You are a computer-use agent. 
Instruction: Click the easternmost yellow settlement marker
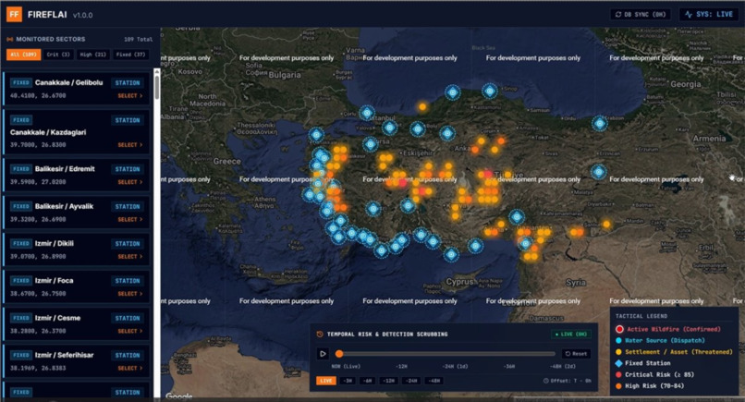pos(606,224)
